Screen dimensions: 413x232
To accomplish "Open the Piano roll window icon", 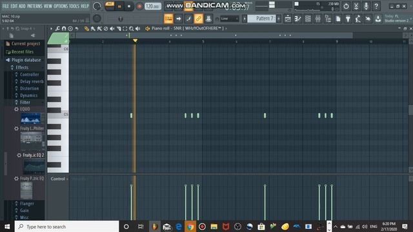I will [298, 19].
